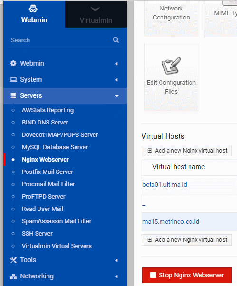Click the Servers stack icon
Image resolution: width=237 pixels, height=286 pixels.
13,95
